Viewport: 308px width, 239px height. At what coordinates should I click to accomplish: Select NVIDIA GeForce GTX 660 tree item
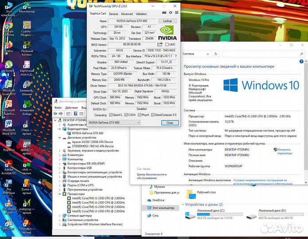(88, 133)
